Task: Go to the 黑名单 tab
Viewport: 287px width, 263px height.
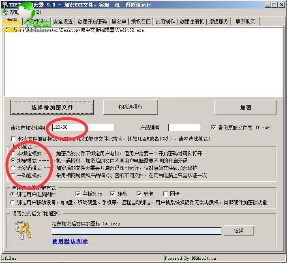Action: (x=119, y=21)
